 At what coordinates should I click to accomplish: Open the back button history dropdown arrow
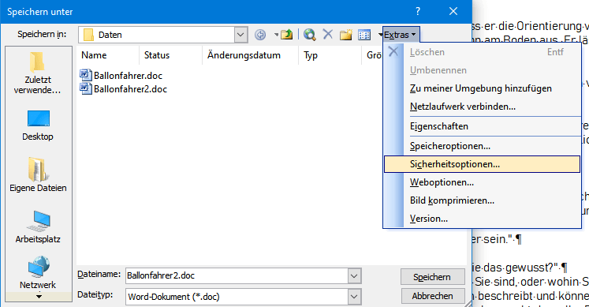(x=276, y=35)
